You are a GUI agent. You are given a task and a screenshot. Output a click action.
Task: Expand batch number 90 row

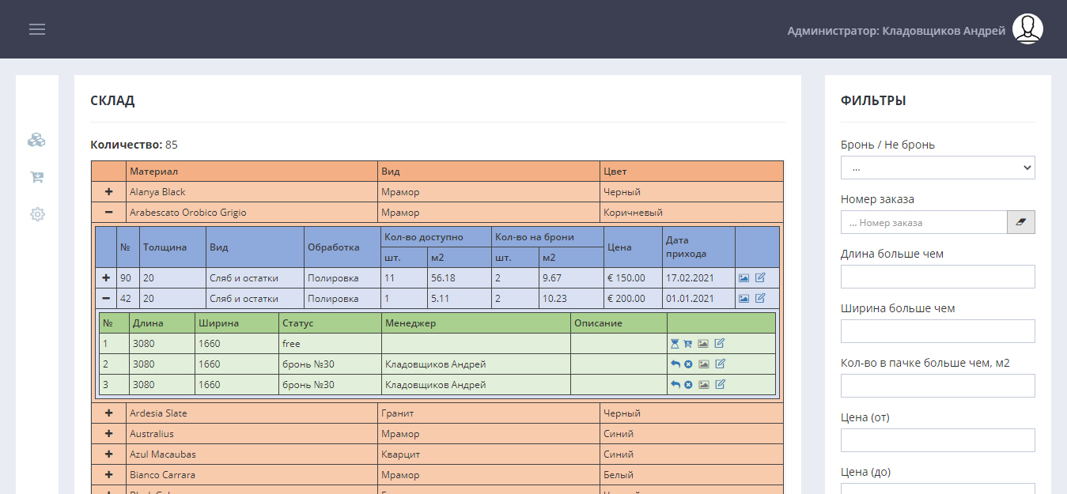click(106, 278)
